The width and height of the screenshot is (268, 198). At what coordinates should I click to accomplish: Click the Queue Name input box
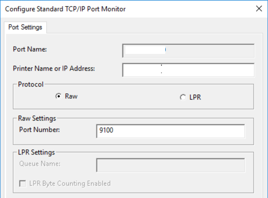[170, 165]
